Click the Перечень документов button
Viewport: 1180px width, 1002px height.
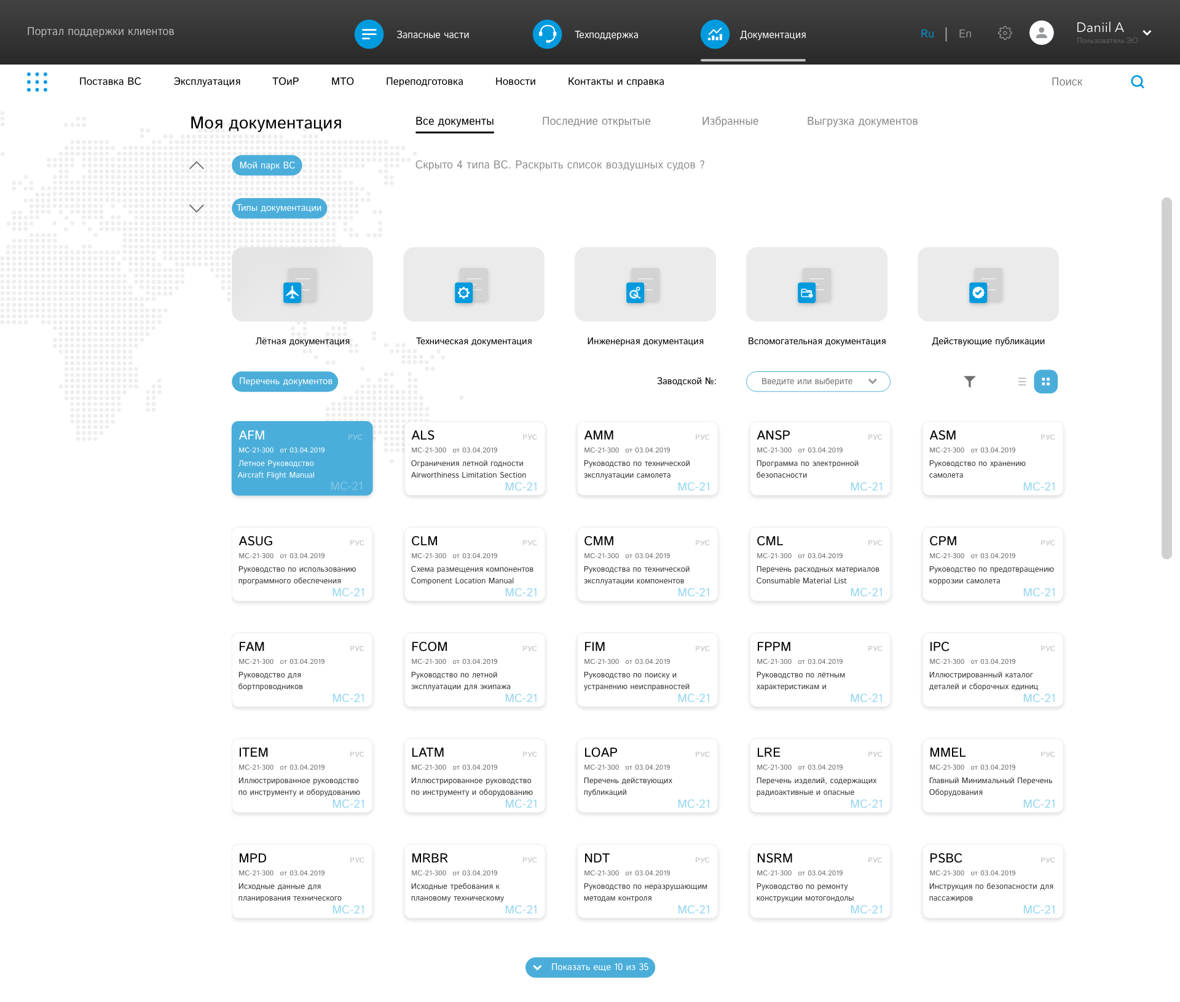pos(285,381)
